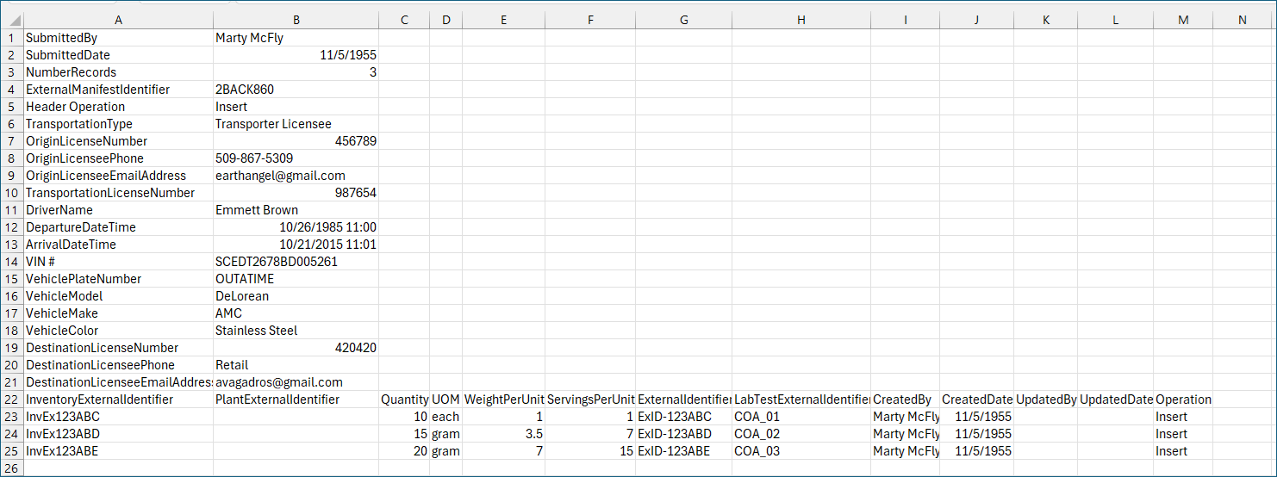Select avagadros@gmail.com cell
1277x477 pixels.
pyautogui.click(x=296, y=382)
